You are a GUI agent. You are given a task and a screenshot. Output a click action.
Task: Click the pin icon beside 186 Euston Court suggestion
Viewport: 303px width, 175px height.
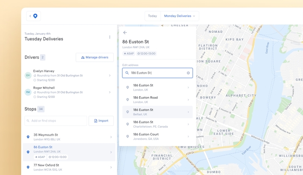[127, 137]
